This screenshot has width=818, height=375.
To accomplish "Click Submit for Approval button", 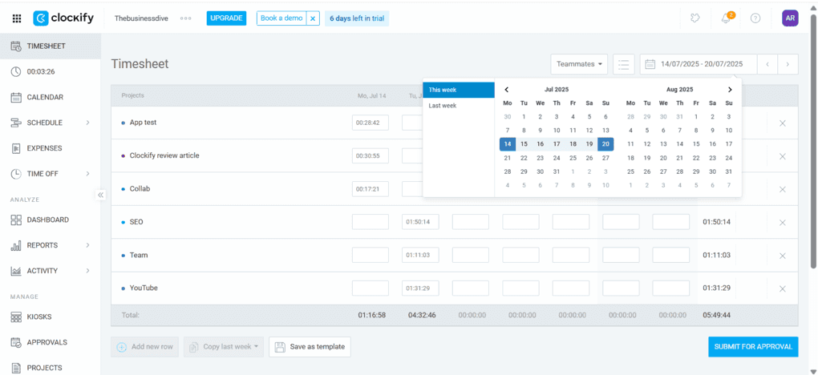I will 753,347.
